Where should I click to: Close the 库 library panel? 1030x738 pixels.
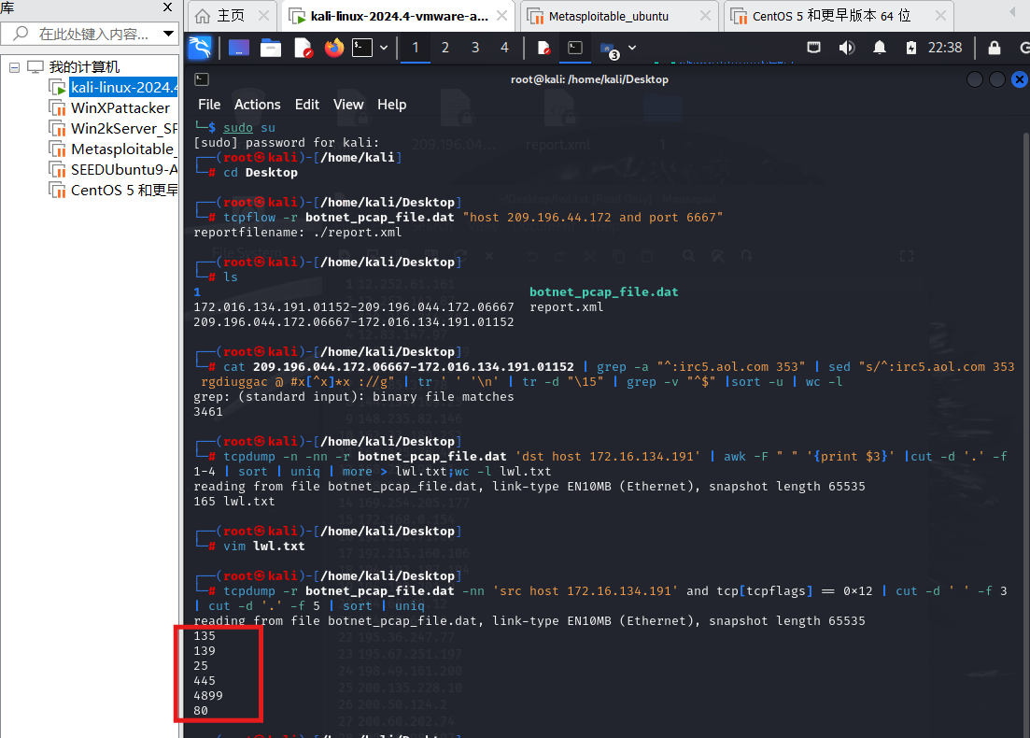coord(167,7)
